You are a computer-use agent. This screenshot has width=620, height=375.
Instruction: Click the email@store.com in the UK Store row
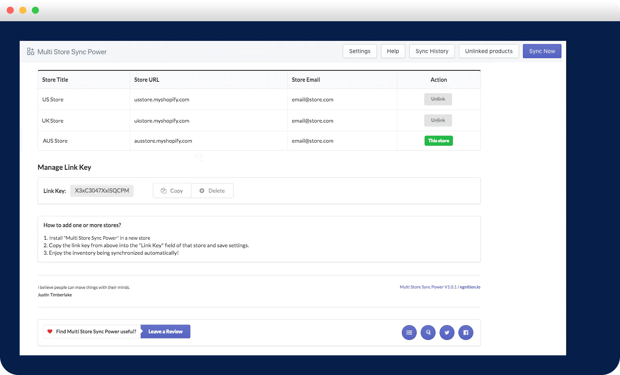click(313, 121)
